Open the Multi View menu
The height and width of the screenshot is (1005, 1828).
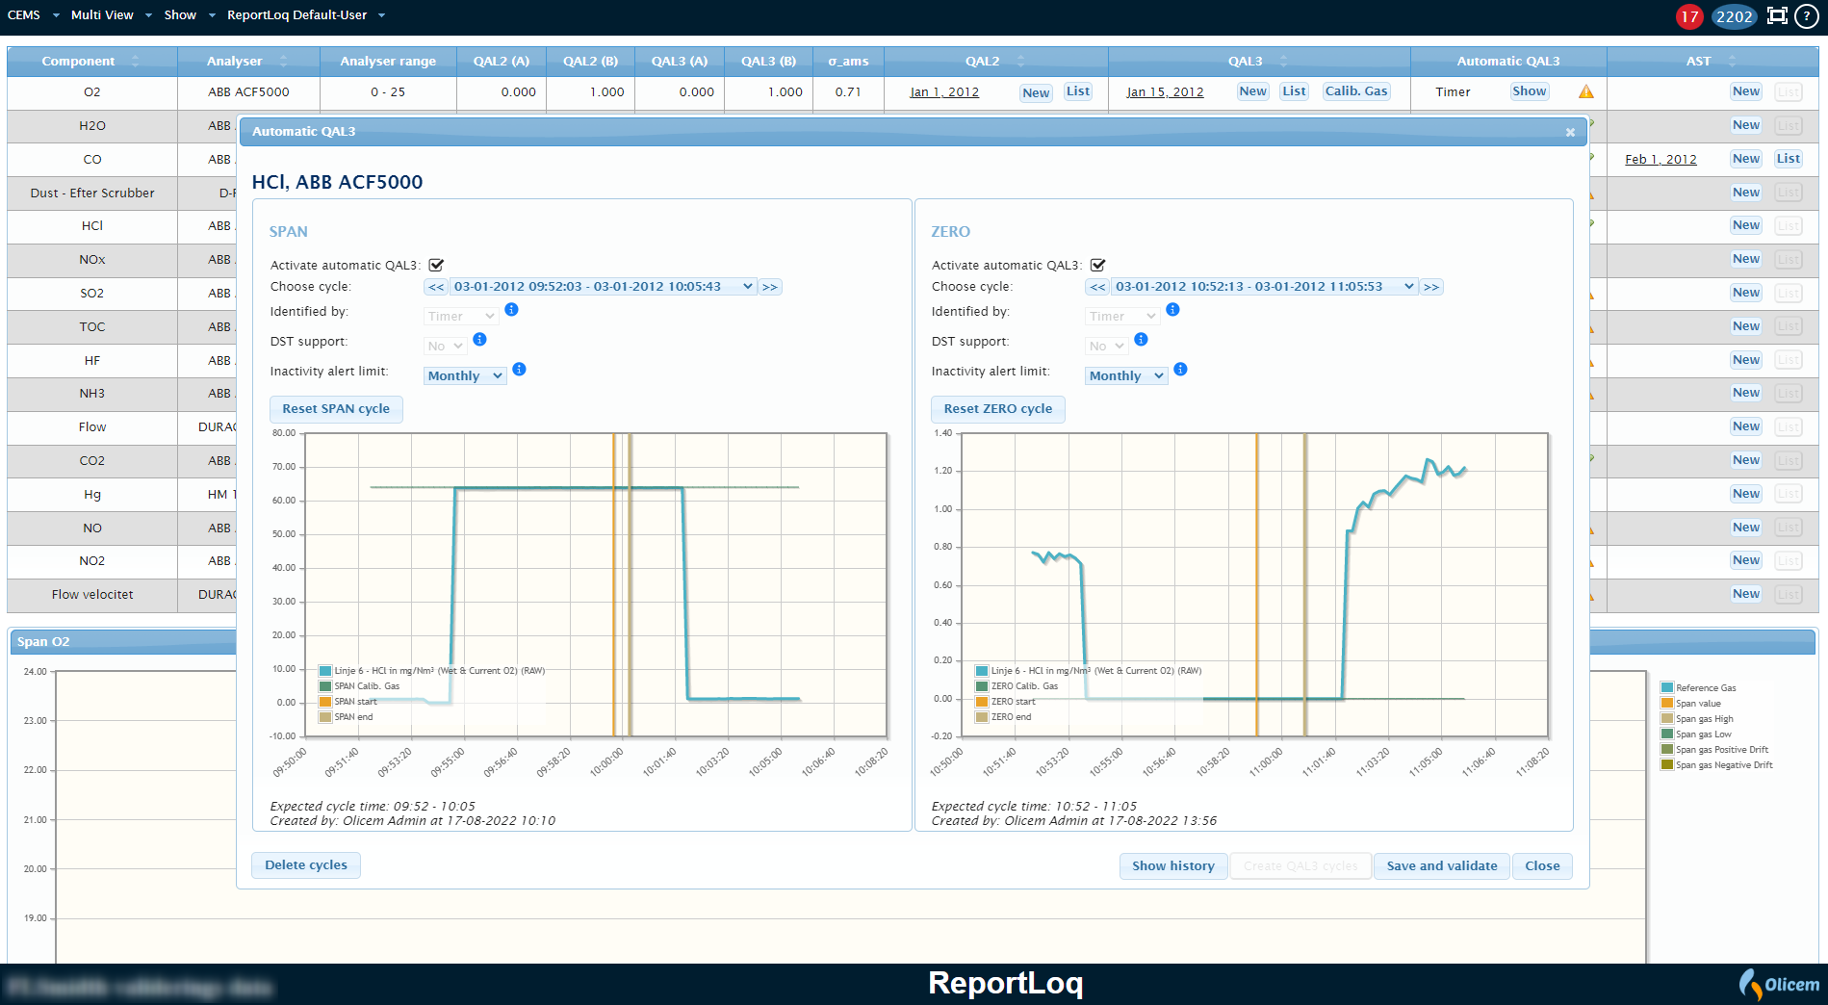pyautogui.click(x=111, y=15)
